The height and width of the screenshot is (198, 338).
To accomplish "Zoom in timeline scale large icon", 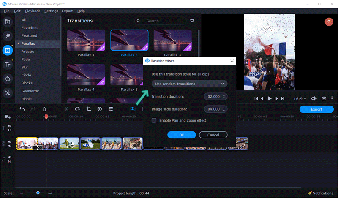I will [x=50, y=193].
